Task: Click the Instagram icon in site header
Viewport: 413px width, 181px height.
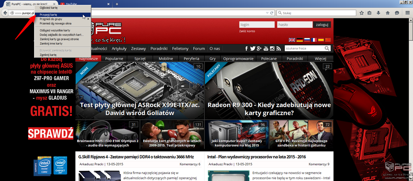Action: click(x=272, y=49)
